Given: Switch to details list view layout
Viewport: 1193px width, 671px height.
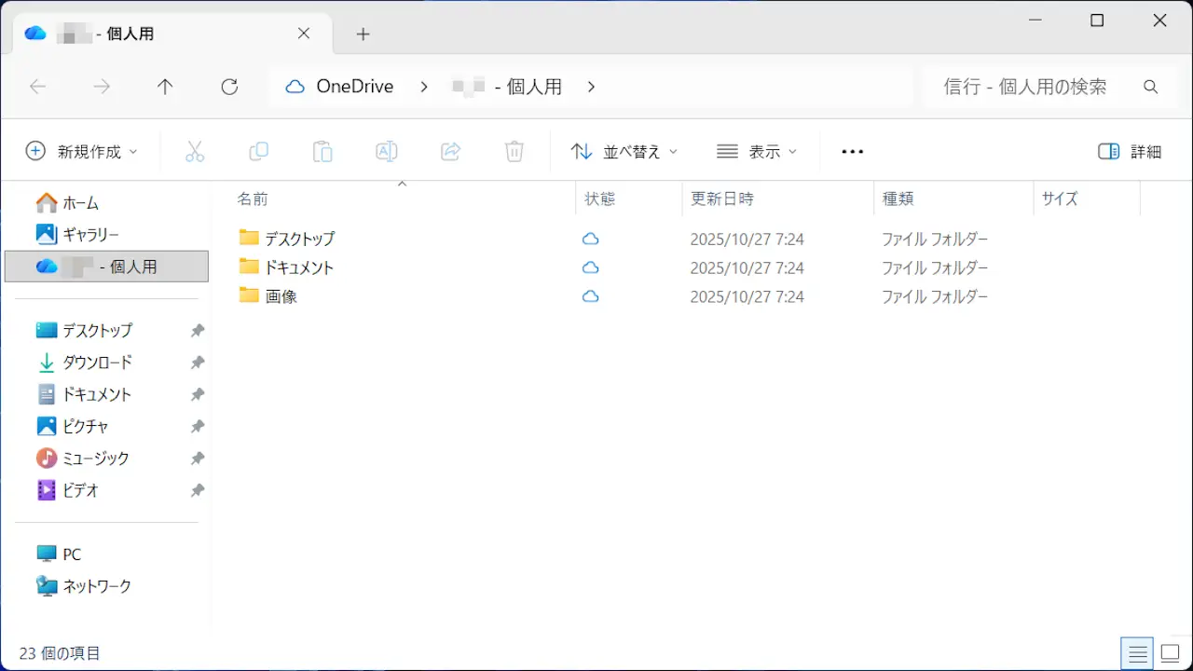Looking at the screenshot, I should 1136,653.
